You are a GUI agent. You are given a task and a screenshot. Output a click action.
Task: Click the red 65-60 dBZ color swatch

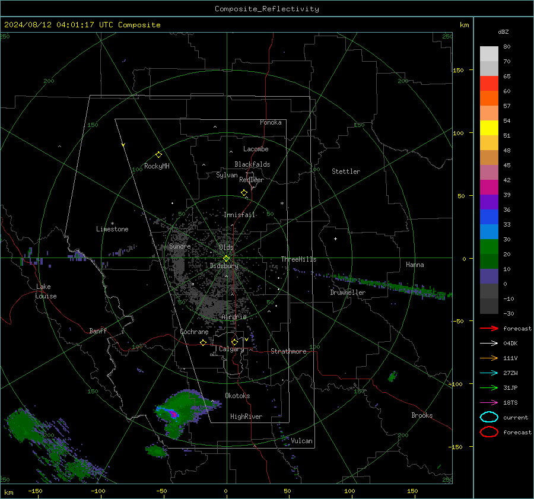point(489,84)
